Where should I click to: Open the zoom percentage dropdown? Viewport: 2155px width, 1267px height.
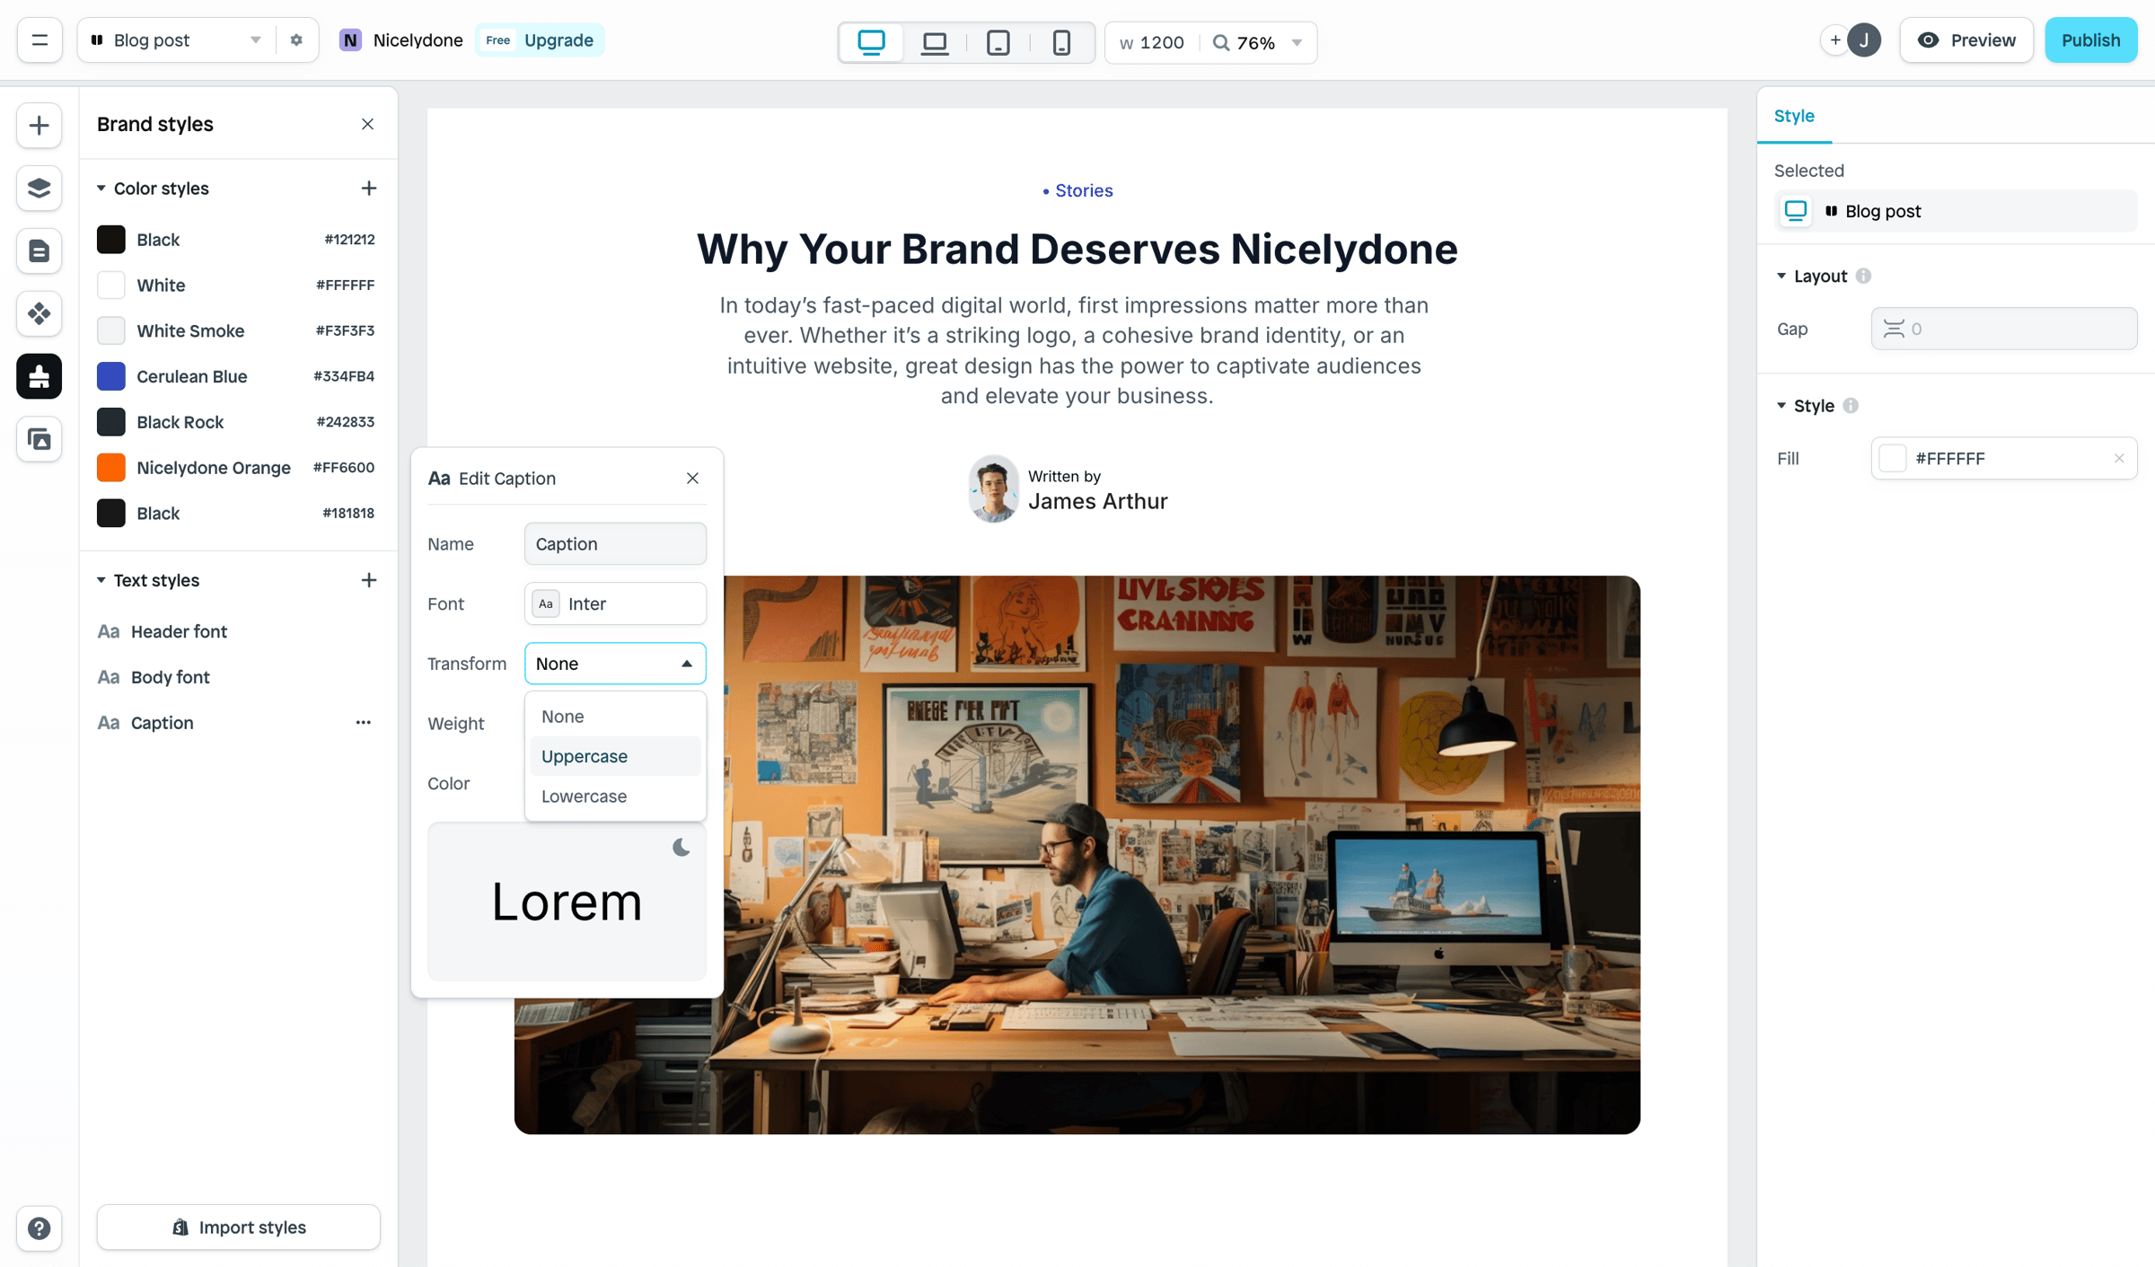pos(1297,42)
